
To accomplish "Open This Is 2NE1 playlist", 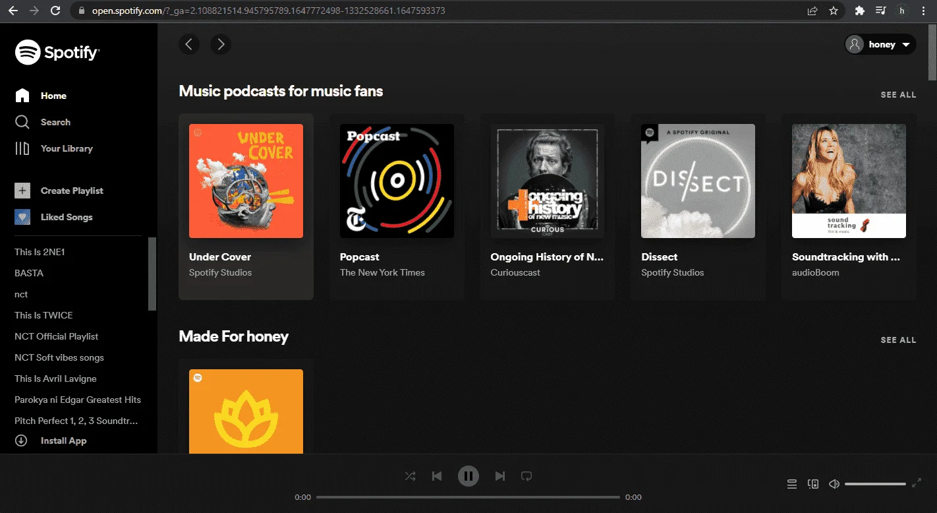I will click(40, 252).
